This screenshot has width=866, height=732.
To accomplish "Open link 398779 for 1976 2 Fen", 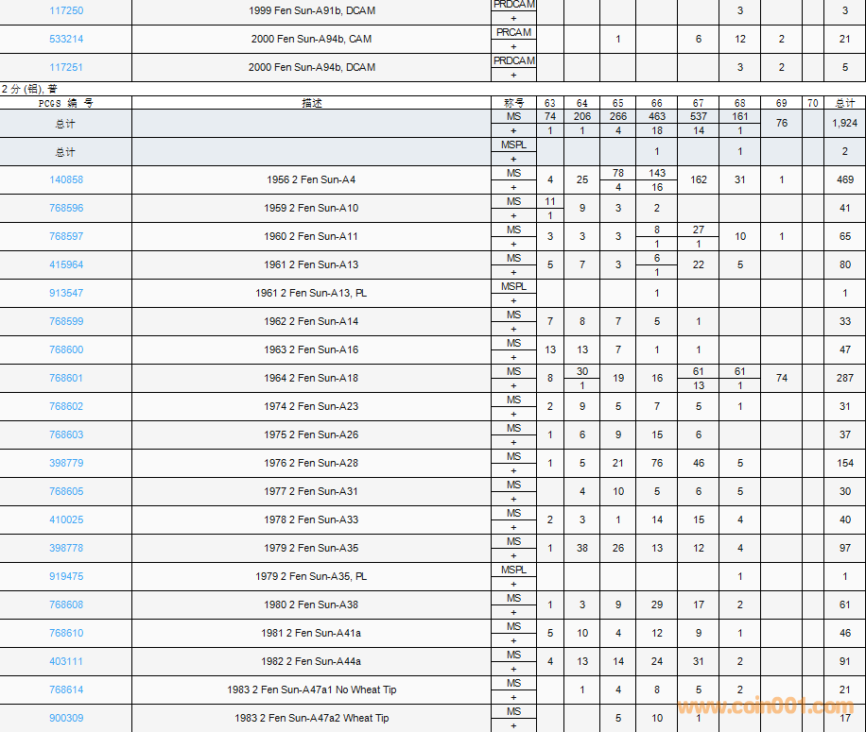I will [x=66, y=463].
